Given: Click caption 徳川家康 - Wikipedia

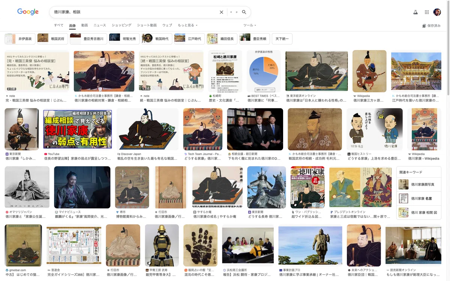Looking at the screenshot, I should tap(424, 158).
